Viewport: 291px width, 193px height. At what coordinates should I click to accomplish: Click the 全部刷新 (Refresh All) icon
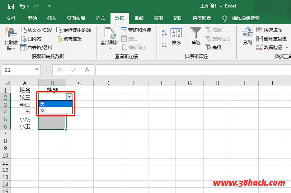[x=110, y=33]
